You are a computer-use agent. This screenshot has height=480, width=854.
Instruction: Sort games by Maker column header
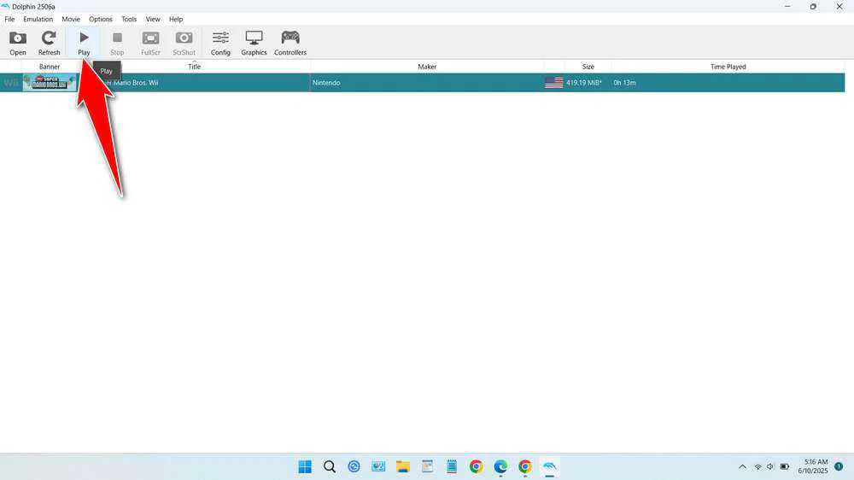coord(427,67)
